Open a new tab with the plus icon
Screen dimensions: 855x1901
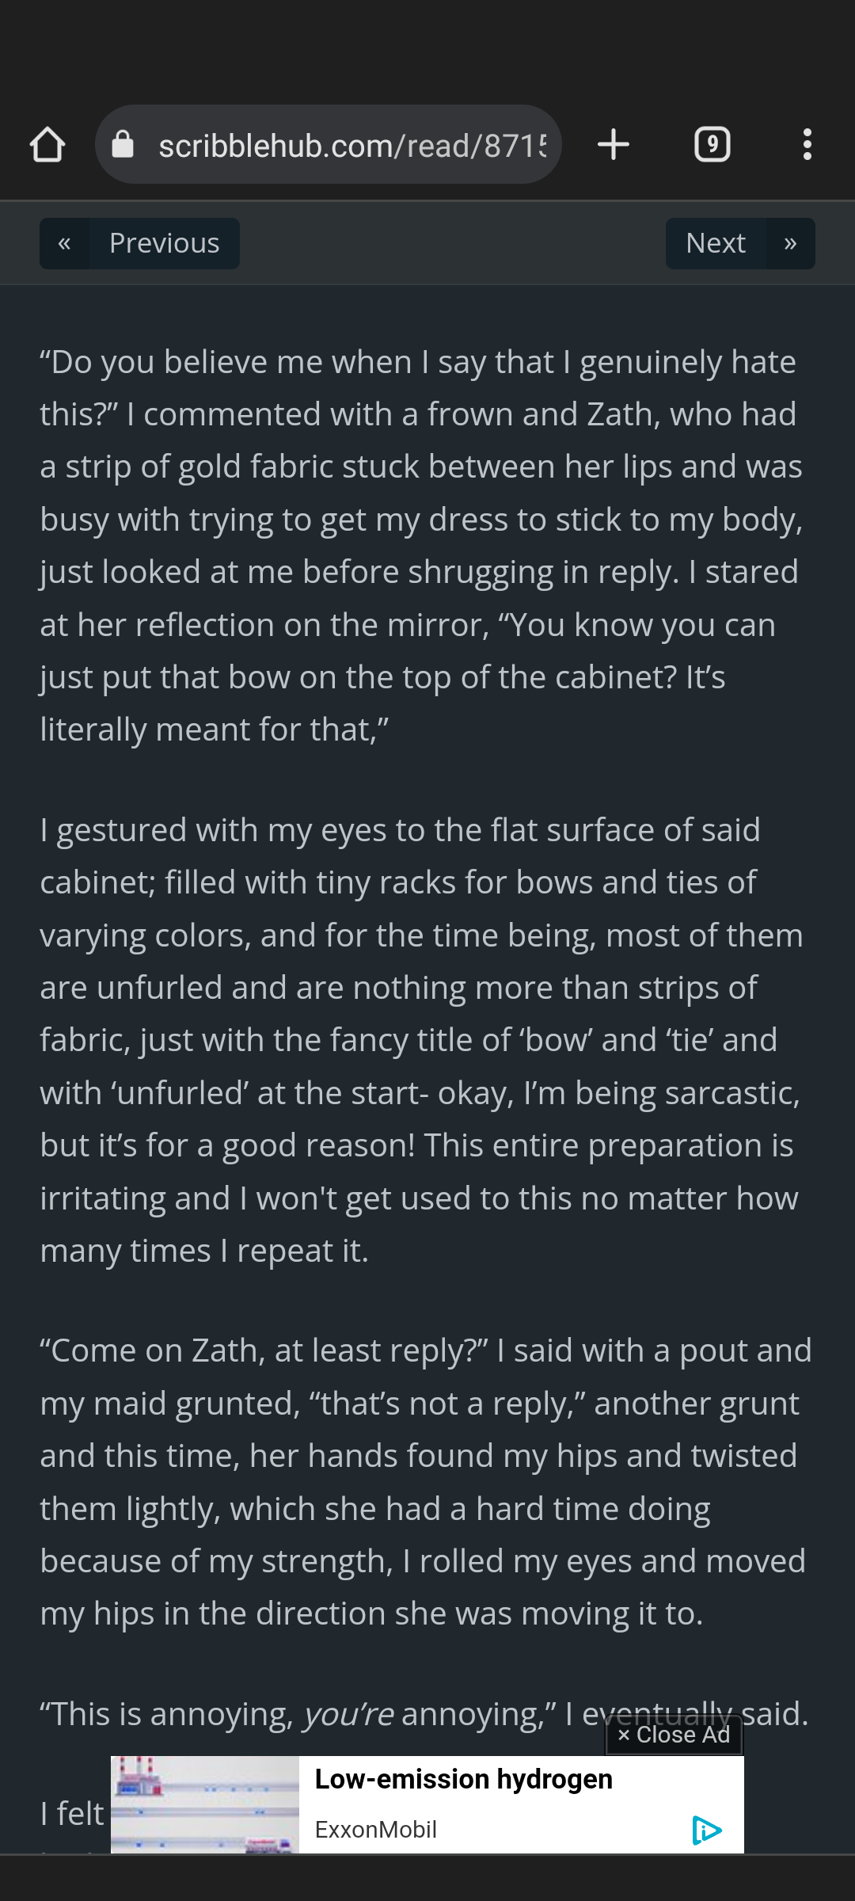click(614, 145)
